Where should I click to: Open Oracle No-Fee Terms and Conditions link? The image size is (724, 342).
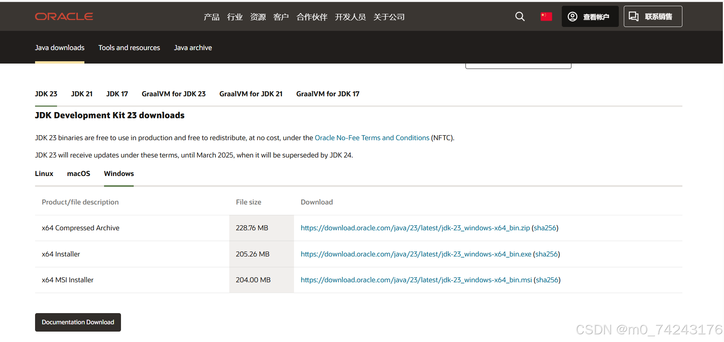[372, 138]
